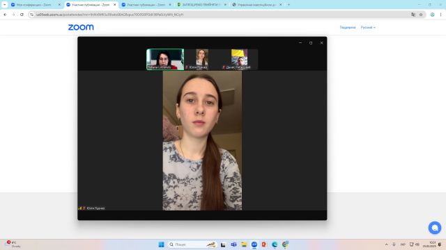The image size is (446, 250).
Task: Select Tetiana Lobunets video thumbnail
Action: [165, 59]
